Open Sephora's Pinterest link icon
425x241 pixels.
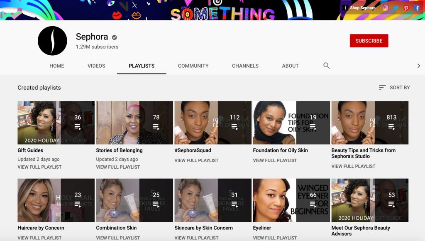click(406, 8)
